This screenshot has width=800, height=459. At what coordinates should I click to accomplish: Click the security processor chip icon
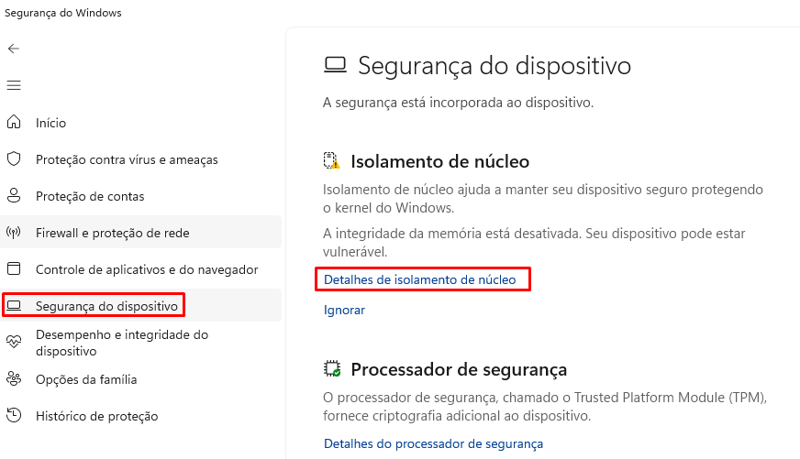[332, 369]
